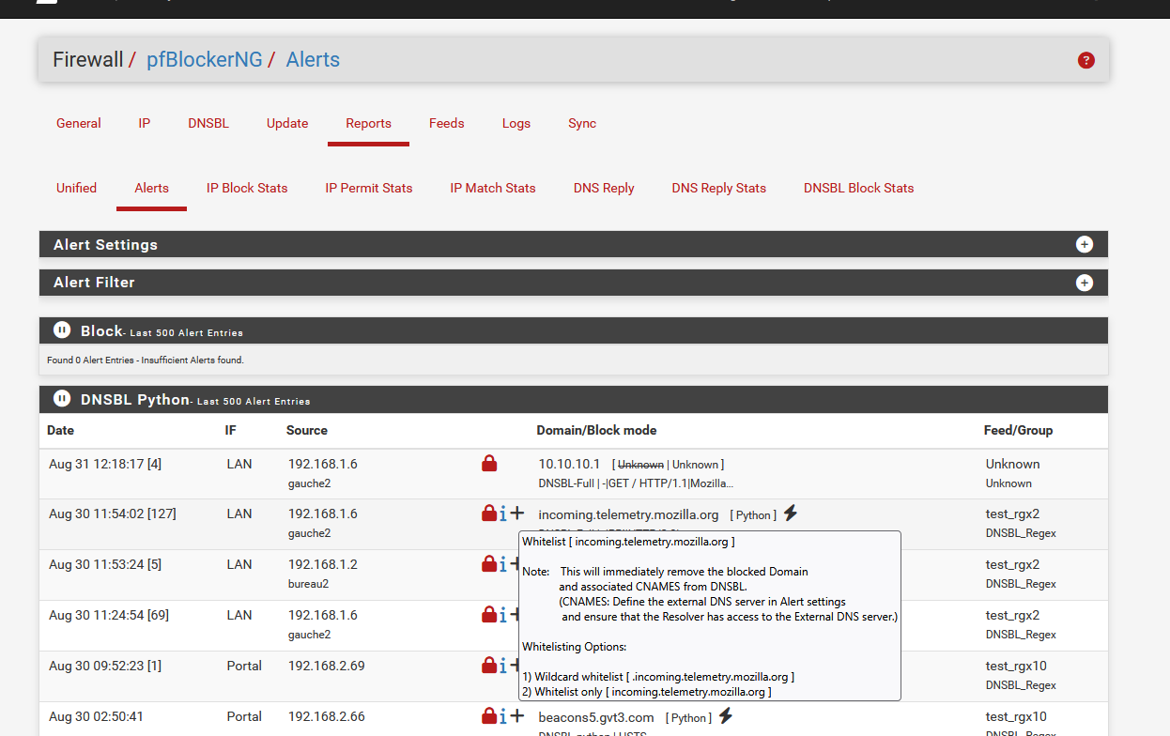Click the Unknown feed for 10.10.10.1

[1013, 464]
